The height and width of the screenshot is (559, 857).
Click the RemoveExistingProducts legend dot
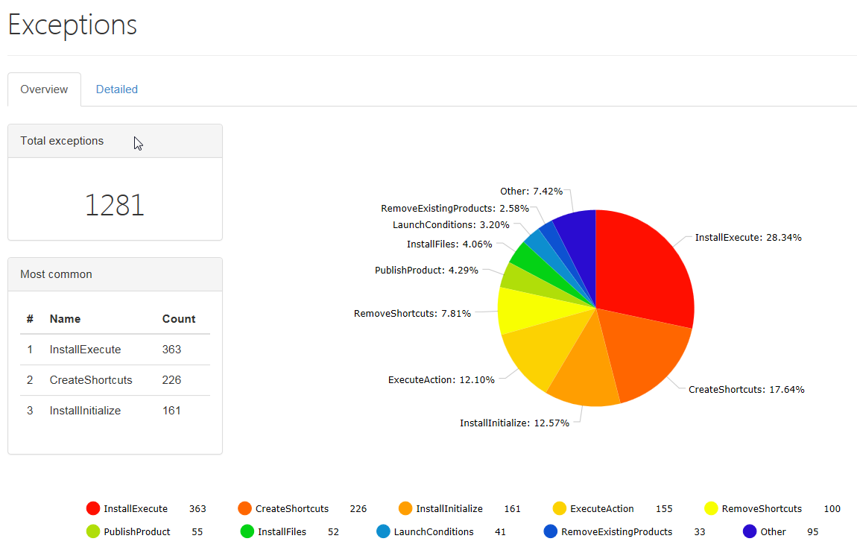click(x=551, y=532)
